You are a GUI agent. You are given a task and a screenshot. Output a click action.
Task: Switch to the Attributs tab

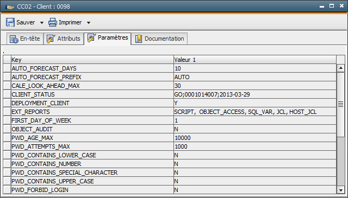tap(64, 39)
